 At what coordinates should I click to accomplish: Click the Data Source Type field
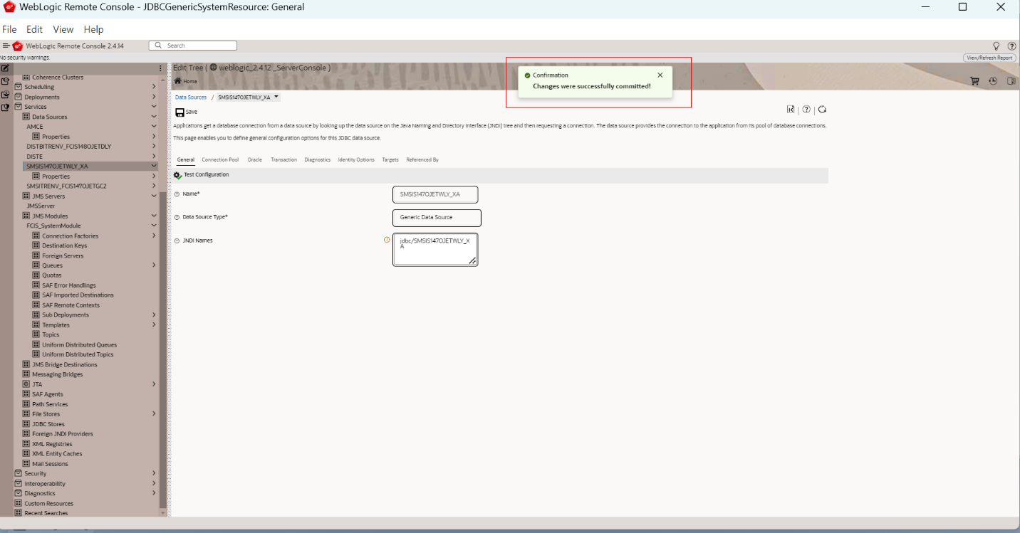pyautogui.click(x=437, y=218)
